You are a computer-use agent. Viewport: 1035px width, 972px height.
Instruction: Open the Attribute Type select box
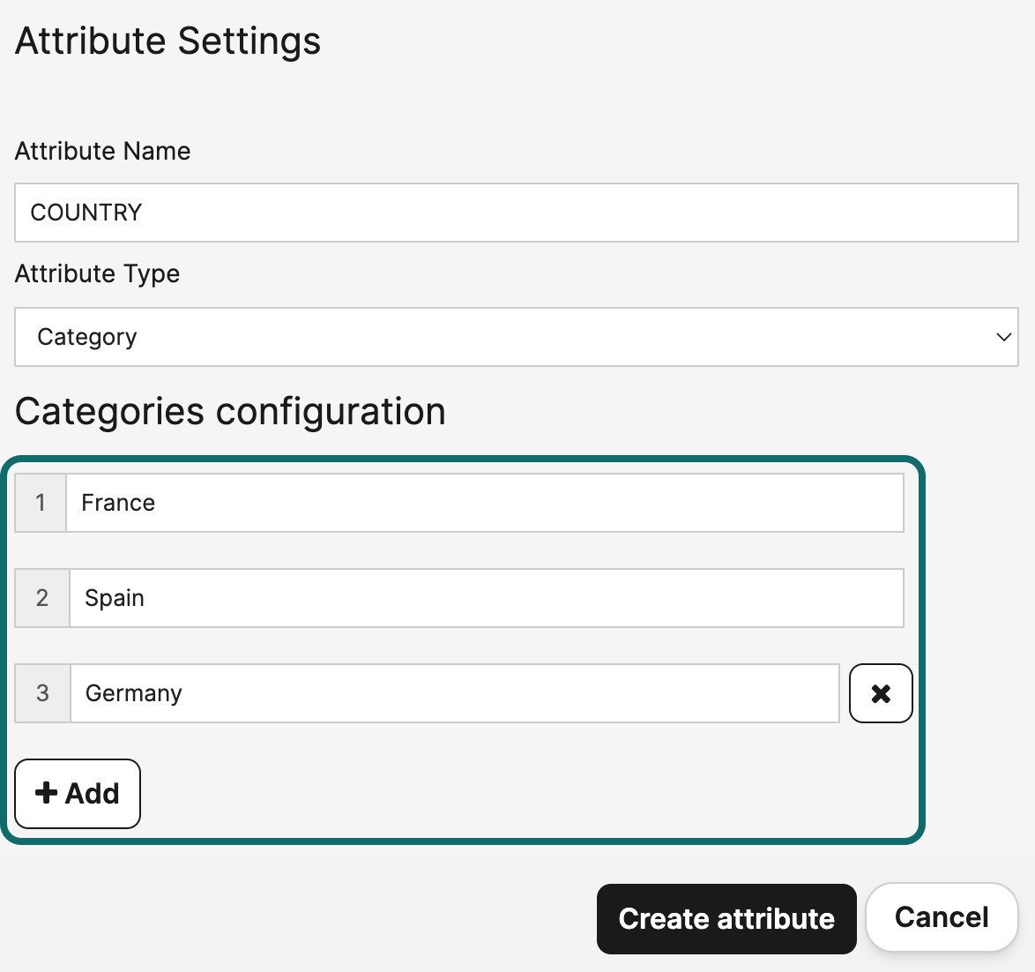tap(516, 337)
